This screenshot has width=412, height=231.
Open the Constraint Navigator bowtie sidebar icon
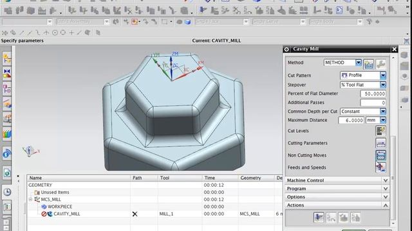click(x=7, y=73)
